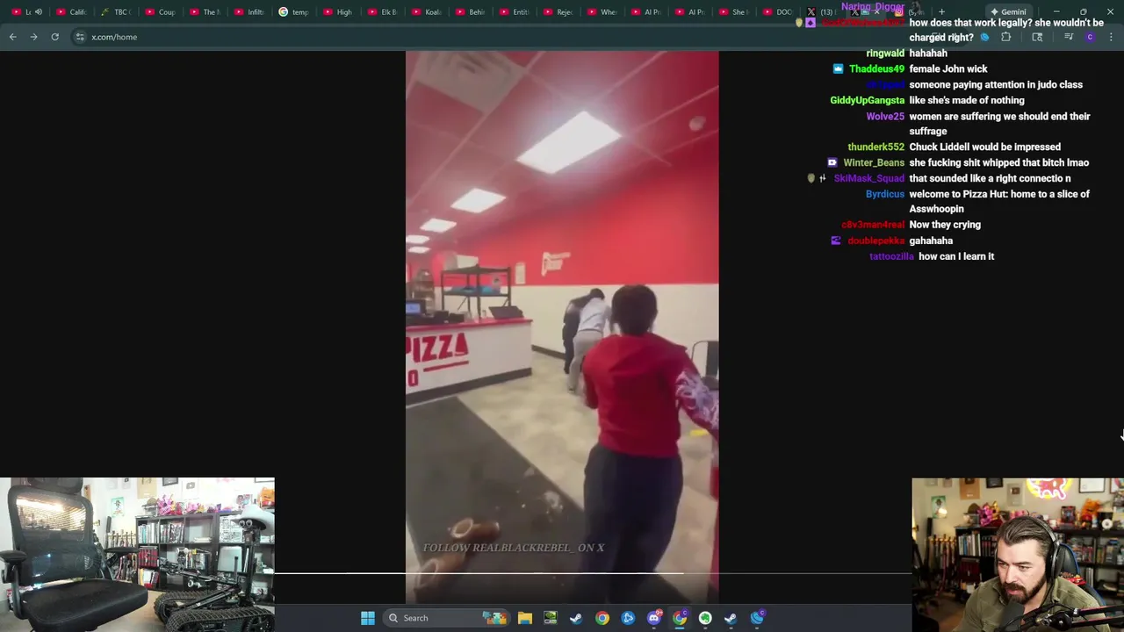Click chat username doublepekka
This screenshot has height=632, width=1124.
[x=875, y=241]
